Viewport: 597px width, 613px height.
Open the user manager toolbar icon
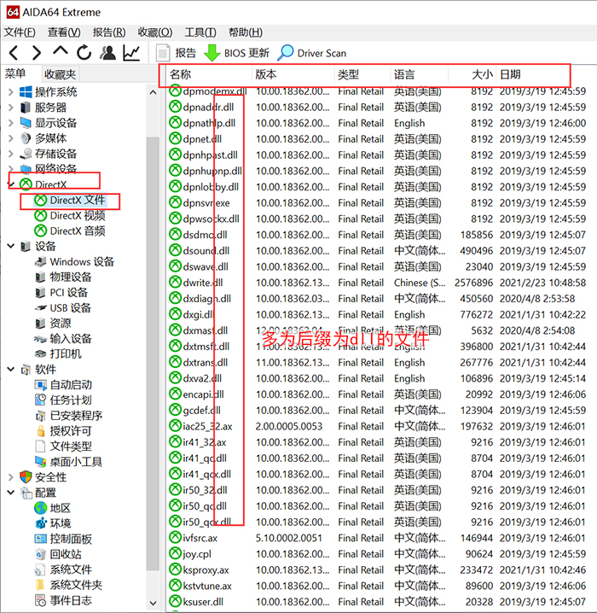coord(107,53)
